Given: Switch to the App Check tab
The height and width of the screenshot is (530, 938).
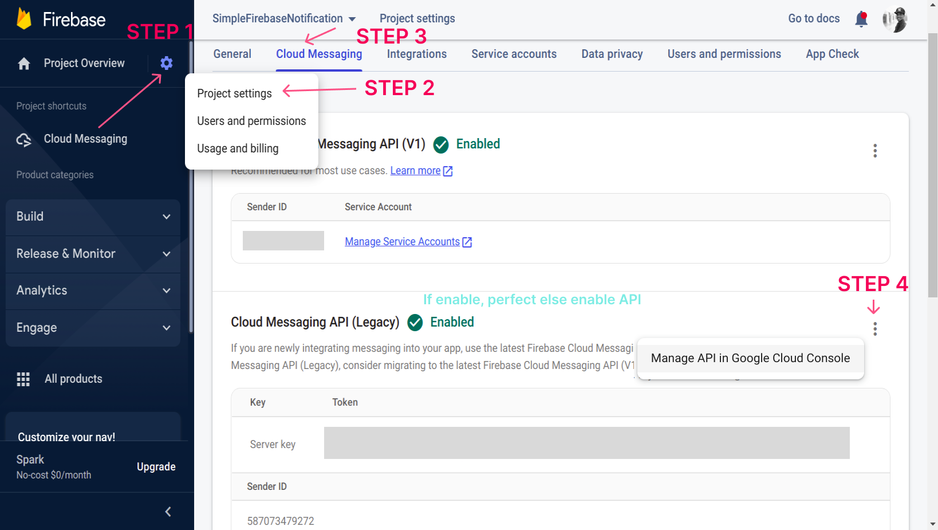Looking at the screenshot, I should click(833, 54).
